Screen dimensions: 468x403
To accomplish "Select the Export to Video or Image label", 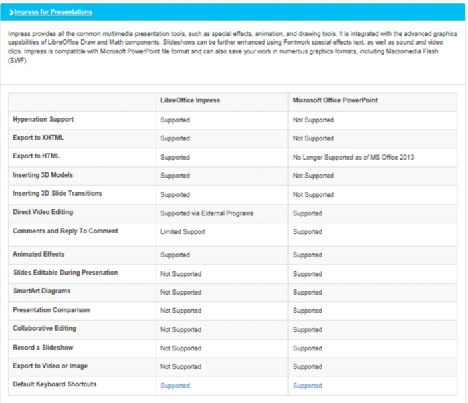I will [x=50, y=366].
